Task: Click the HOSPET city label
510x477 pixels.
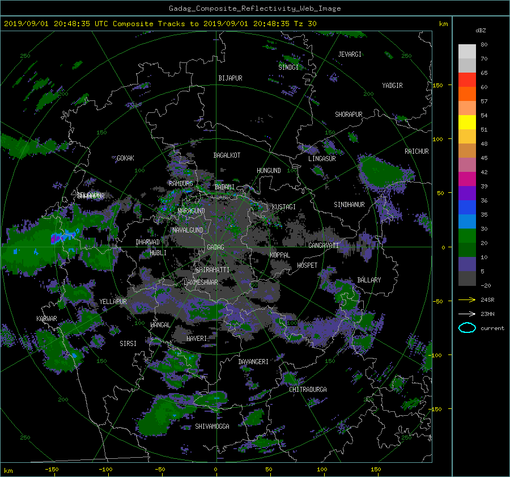Action: 307,265
